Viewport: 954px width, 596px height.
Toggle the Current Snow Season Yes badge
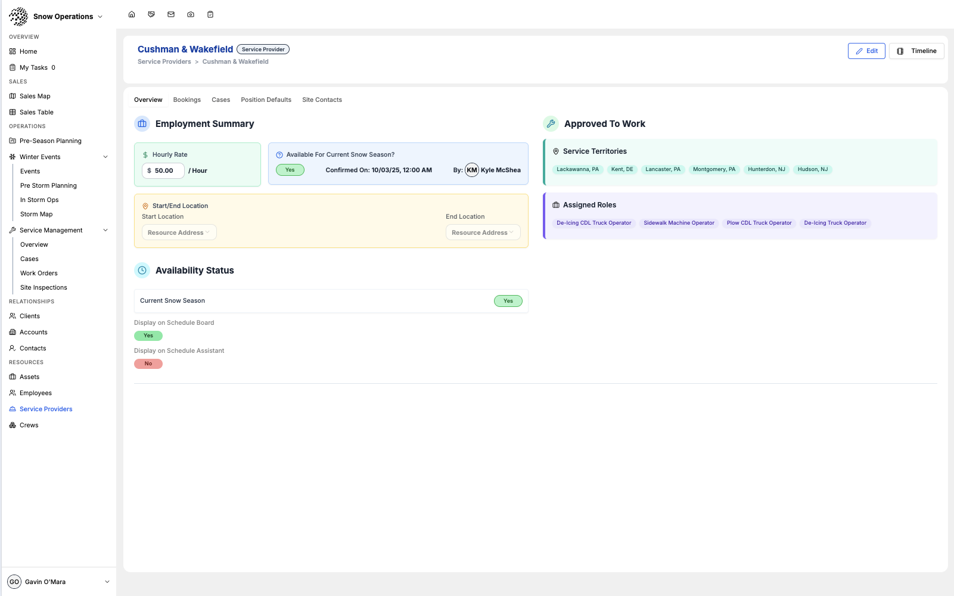click(508, 301)
